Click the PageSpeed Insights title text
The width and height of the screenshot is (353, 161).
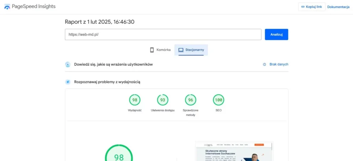(33, 7)
